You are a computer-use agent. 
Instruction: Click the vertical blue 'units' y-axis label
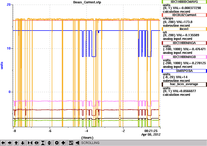(x=2, y=65)
